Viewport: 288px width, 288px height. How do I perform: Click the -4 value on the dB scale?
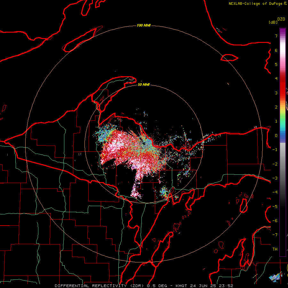(x=275, y=192)
